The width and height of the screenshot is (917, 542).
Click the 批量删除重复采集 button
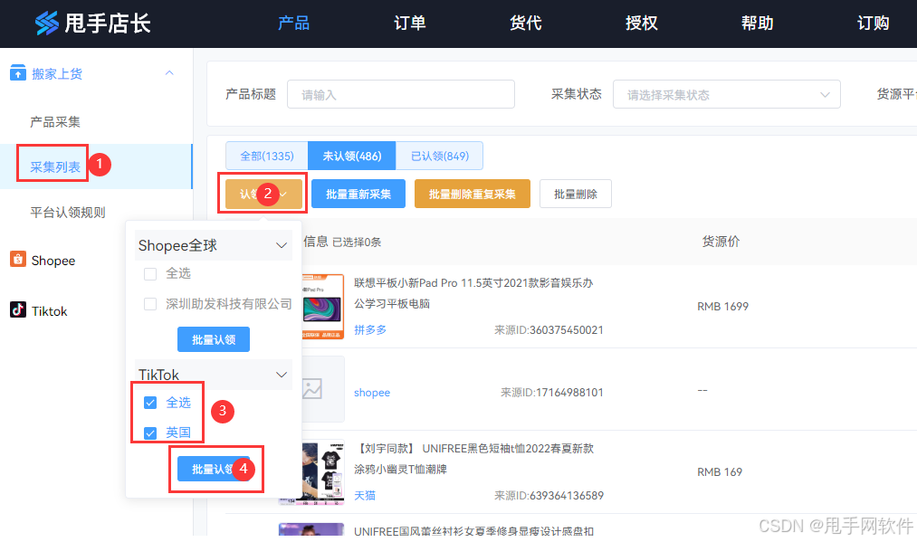pyautogui.click(x=473, y=195)
